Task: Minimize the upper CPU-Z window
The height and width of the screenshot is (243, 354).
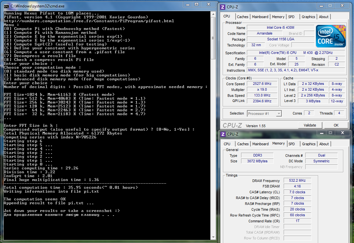Action: pyautogui.click(x=321, y=6)
